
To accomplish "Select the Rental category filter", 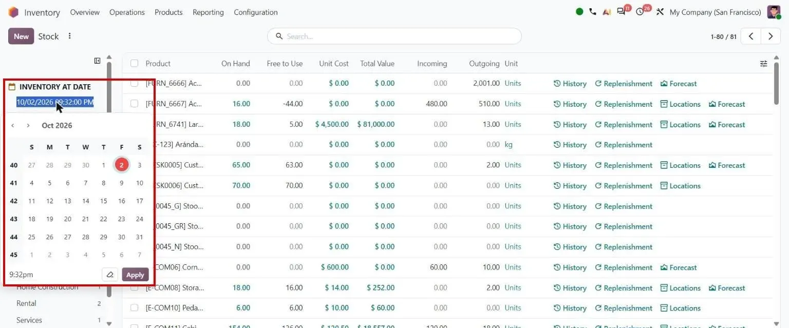I will coord(26,303).
